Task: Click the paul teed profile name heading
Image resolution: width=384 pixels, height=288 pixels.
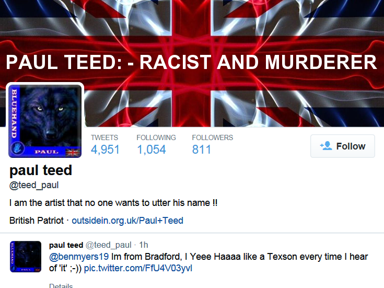Action: coord(41,170)
